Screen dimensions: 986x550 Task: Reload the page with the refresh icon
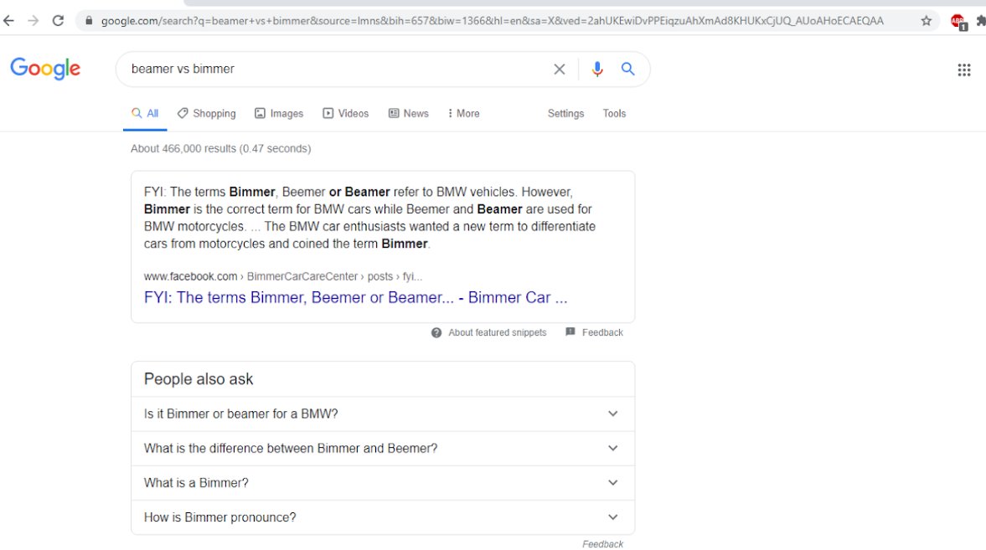point(58,21)
